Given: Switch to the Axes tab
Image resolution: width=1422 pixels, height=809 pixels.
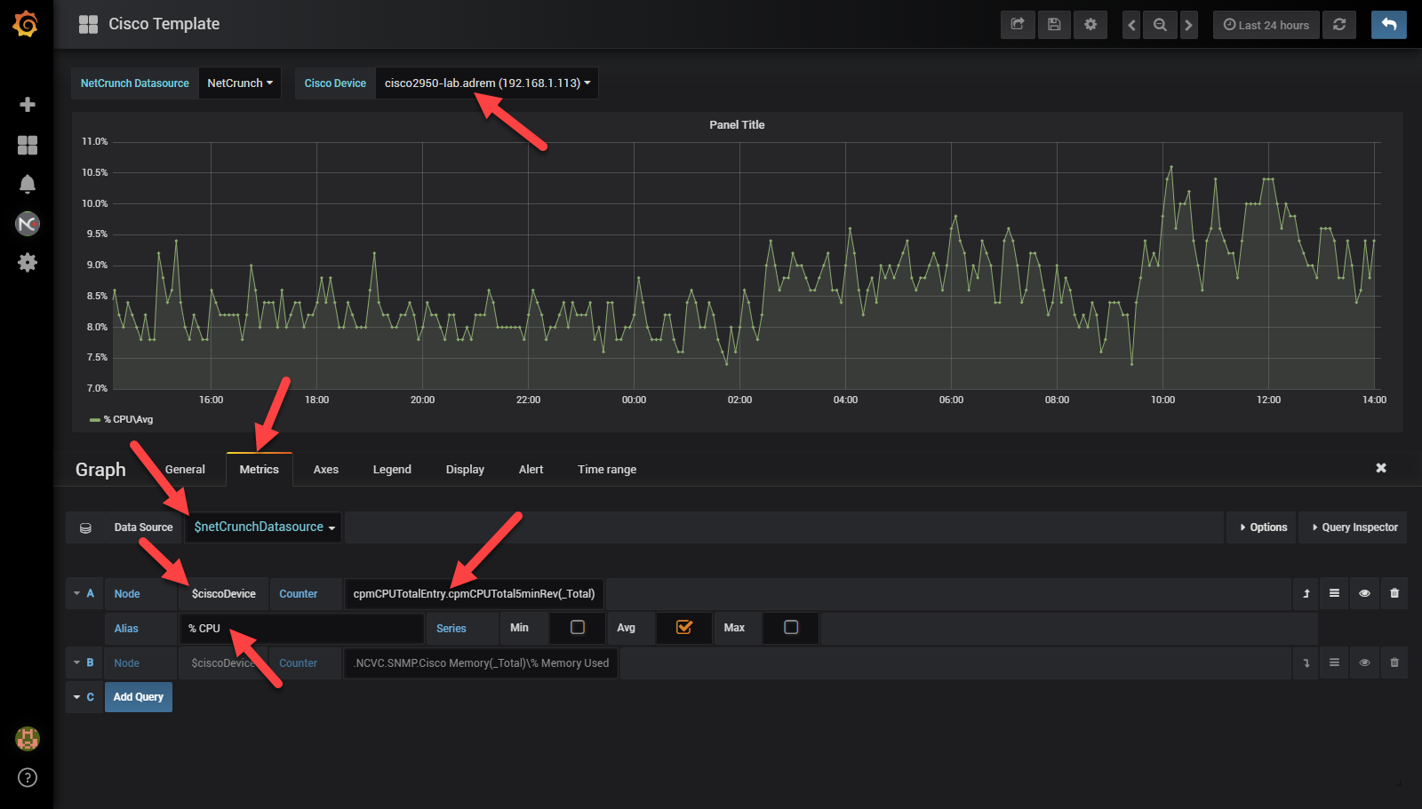Looking at the screenshot, I should 326,470.
